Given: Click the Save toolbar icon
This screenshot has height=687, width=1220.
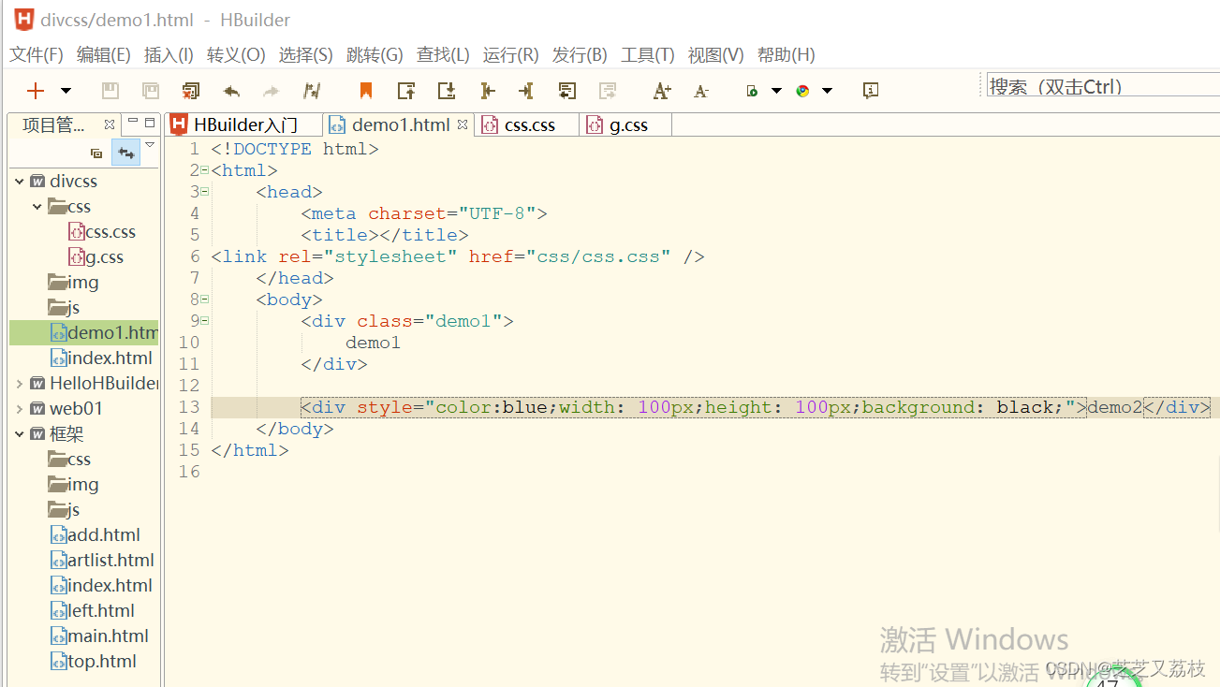Looking at the screenshot, I should pos(110,91).
